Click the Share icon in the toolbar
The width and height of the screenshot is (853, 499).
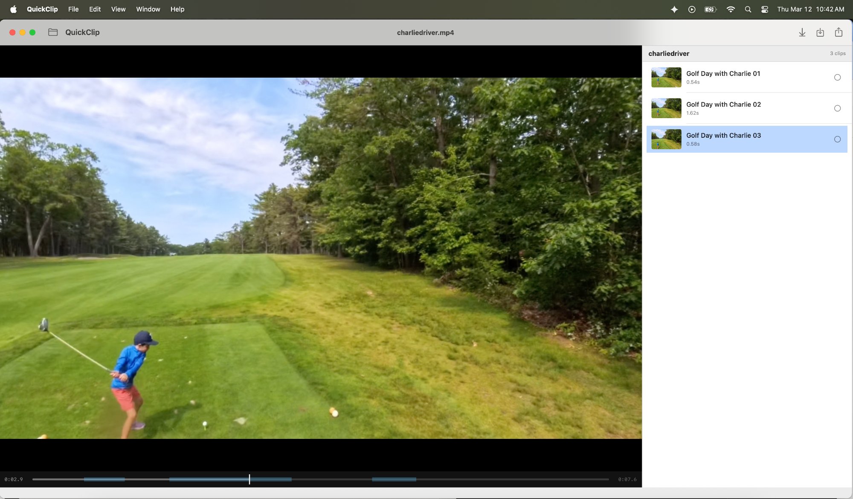839,32
